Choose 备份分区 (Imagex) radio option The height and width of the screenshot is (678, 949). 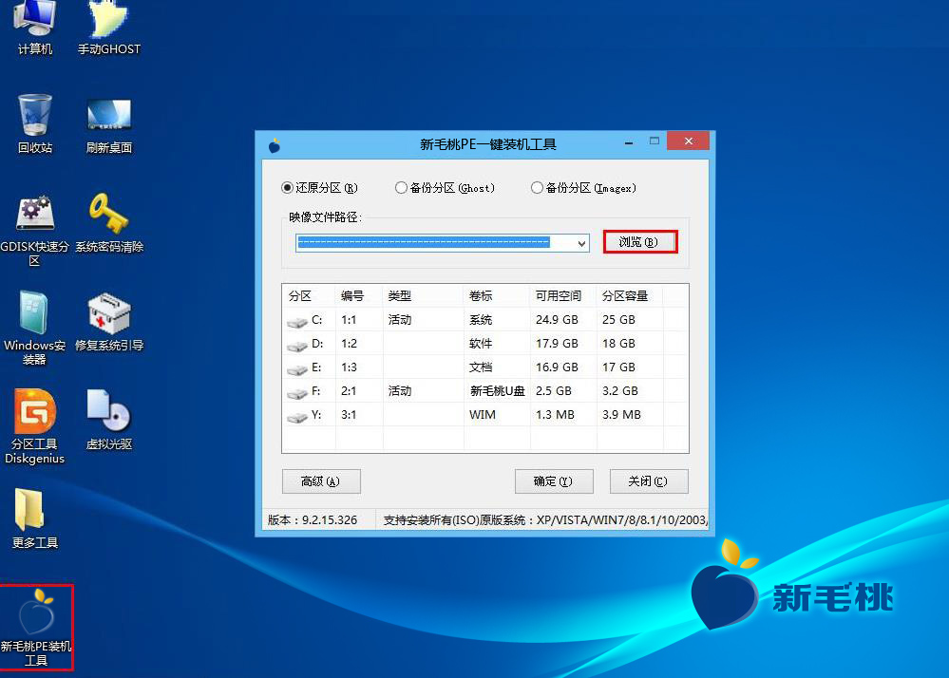tap(583, 188)
